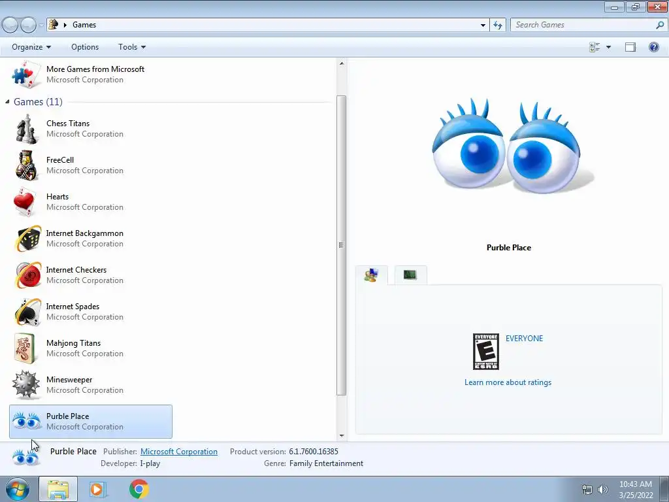Click the Purble Place icon in details pane

tap(25, 457)
